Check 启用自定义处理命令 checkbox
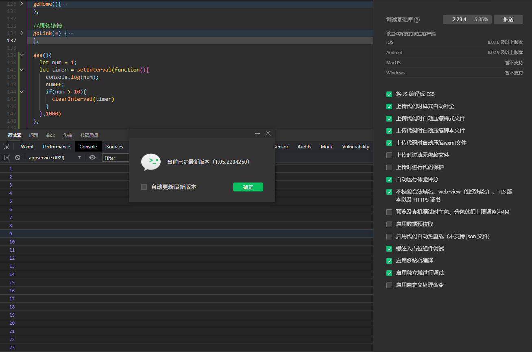Viewport: 532px width, 352px height. tap(389, 285)
